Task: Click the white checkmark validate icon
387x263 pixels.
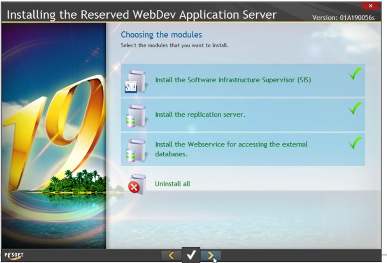Action: (x=191, y=255)
